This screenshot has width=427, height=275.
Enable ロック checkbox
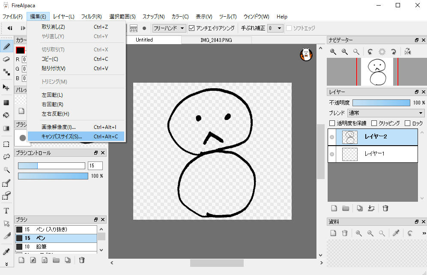[407, 123]
